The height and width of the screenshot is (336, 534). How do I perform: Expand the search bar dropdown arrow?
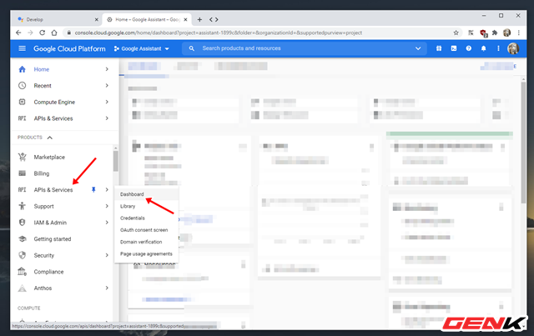(418, 48)
